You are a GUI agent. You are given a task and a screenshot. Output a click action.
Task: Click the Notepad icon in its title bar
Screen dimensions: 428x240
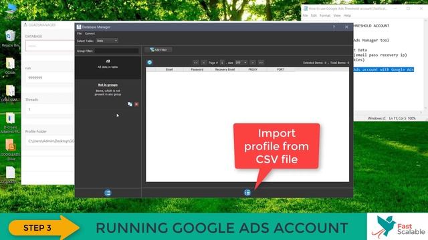pos(306,9)
